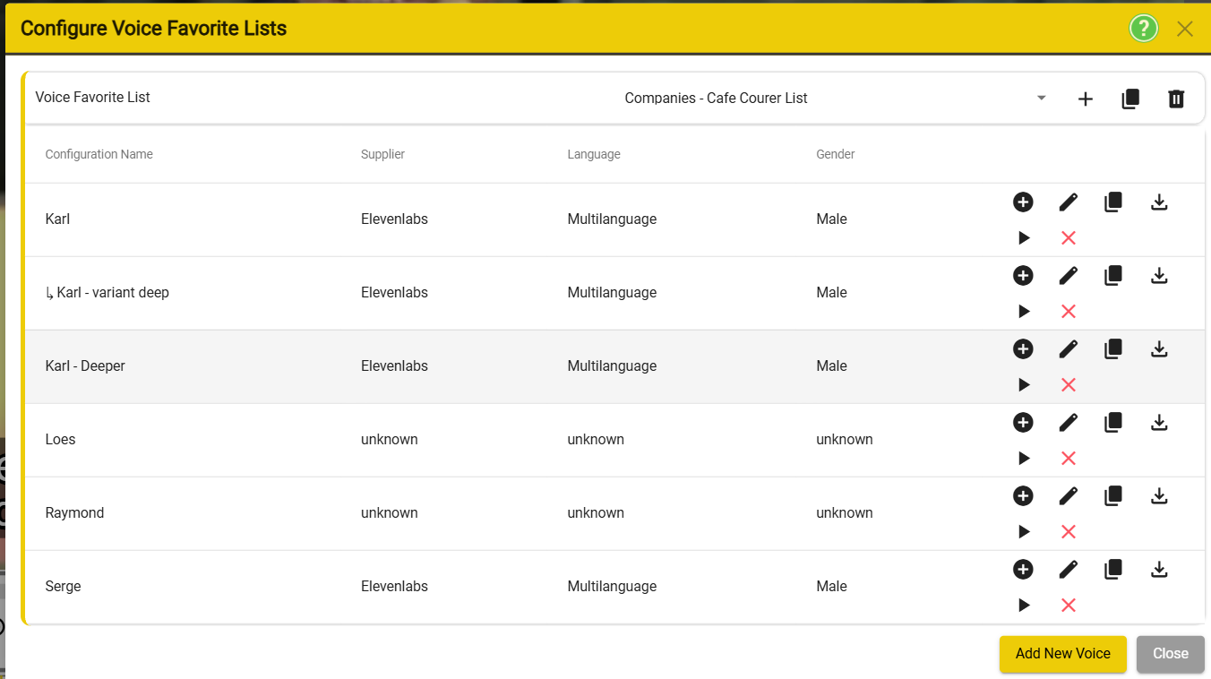This screenshot has height=679, width=1211.
Task: Download the Karl - Deeper voice
Action: [1159, 348]
